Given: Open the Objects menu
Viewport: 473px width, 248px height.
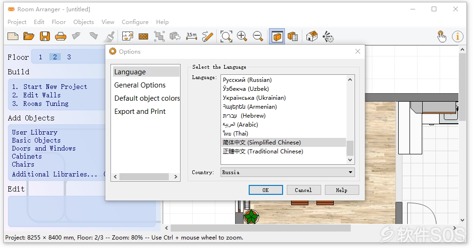Looking at the screenshot, I should (84, 22).
